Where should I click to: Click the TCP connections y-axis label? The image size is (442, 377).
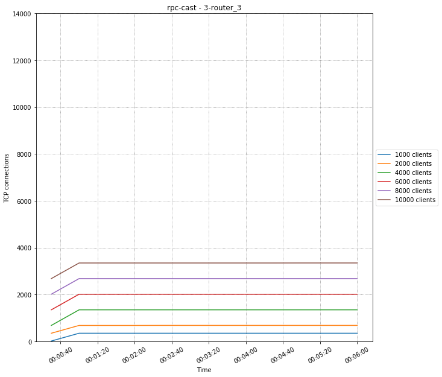tap(7, 177)
